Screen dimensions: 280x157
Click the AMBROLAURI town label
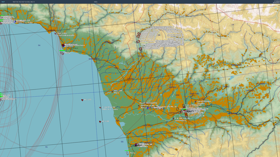[236, 65]
